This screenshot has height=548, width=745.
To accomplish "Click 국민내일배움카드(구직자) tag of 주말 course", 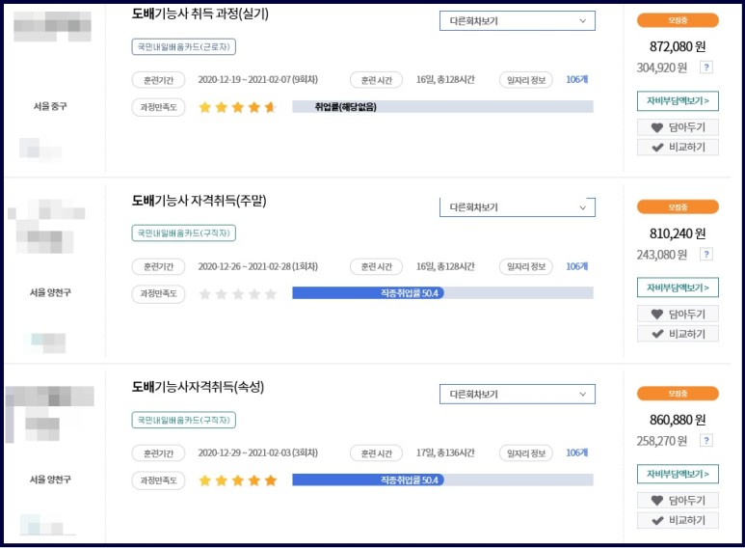I will tap(183, 233).
